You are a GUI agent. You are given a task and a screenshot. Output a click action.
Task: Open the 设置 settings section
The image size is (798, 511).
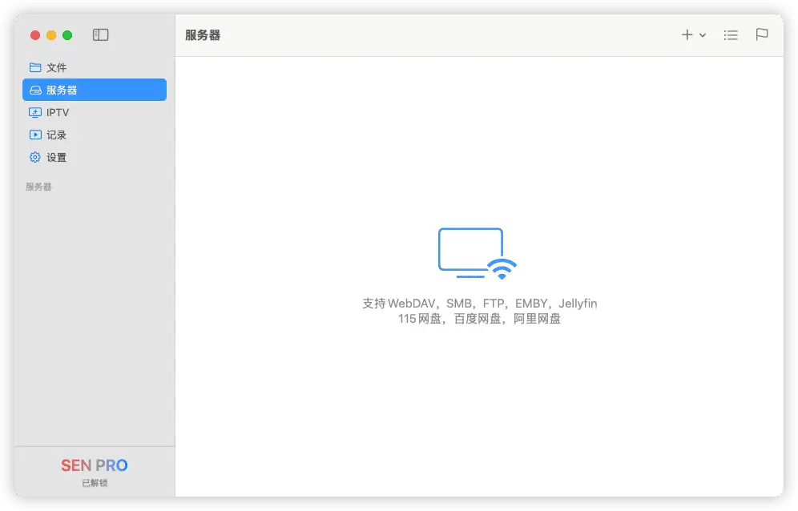pyautogui.click(x=57, y=157)
